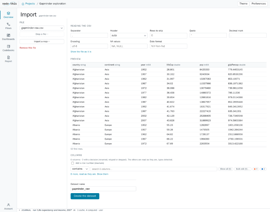Screen dimensions: 270x212
Task: Click the Decimal mark input field
Action: (248, 35)
